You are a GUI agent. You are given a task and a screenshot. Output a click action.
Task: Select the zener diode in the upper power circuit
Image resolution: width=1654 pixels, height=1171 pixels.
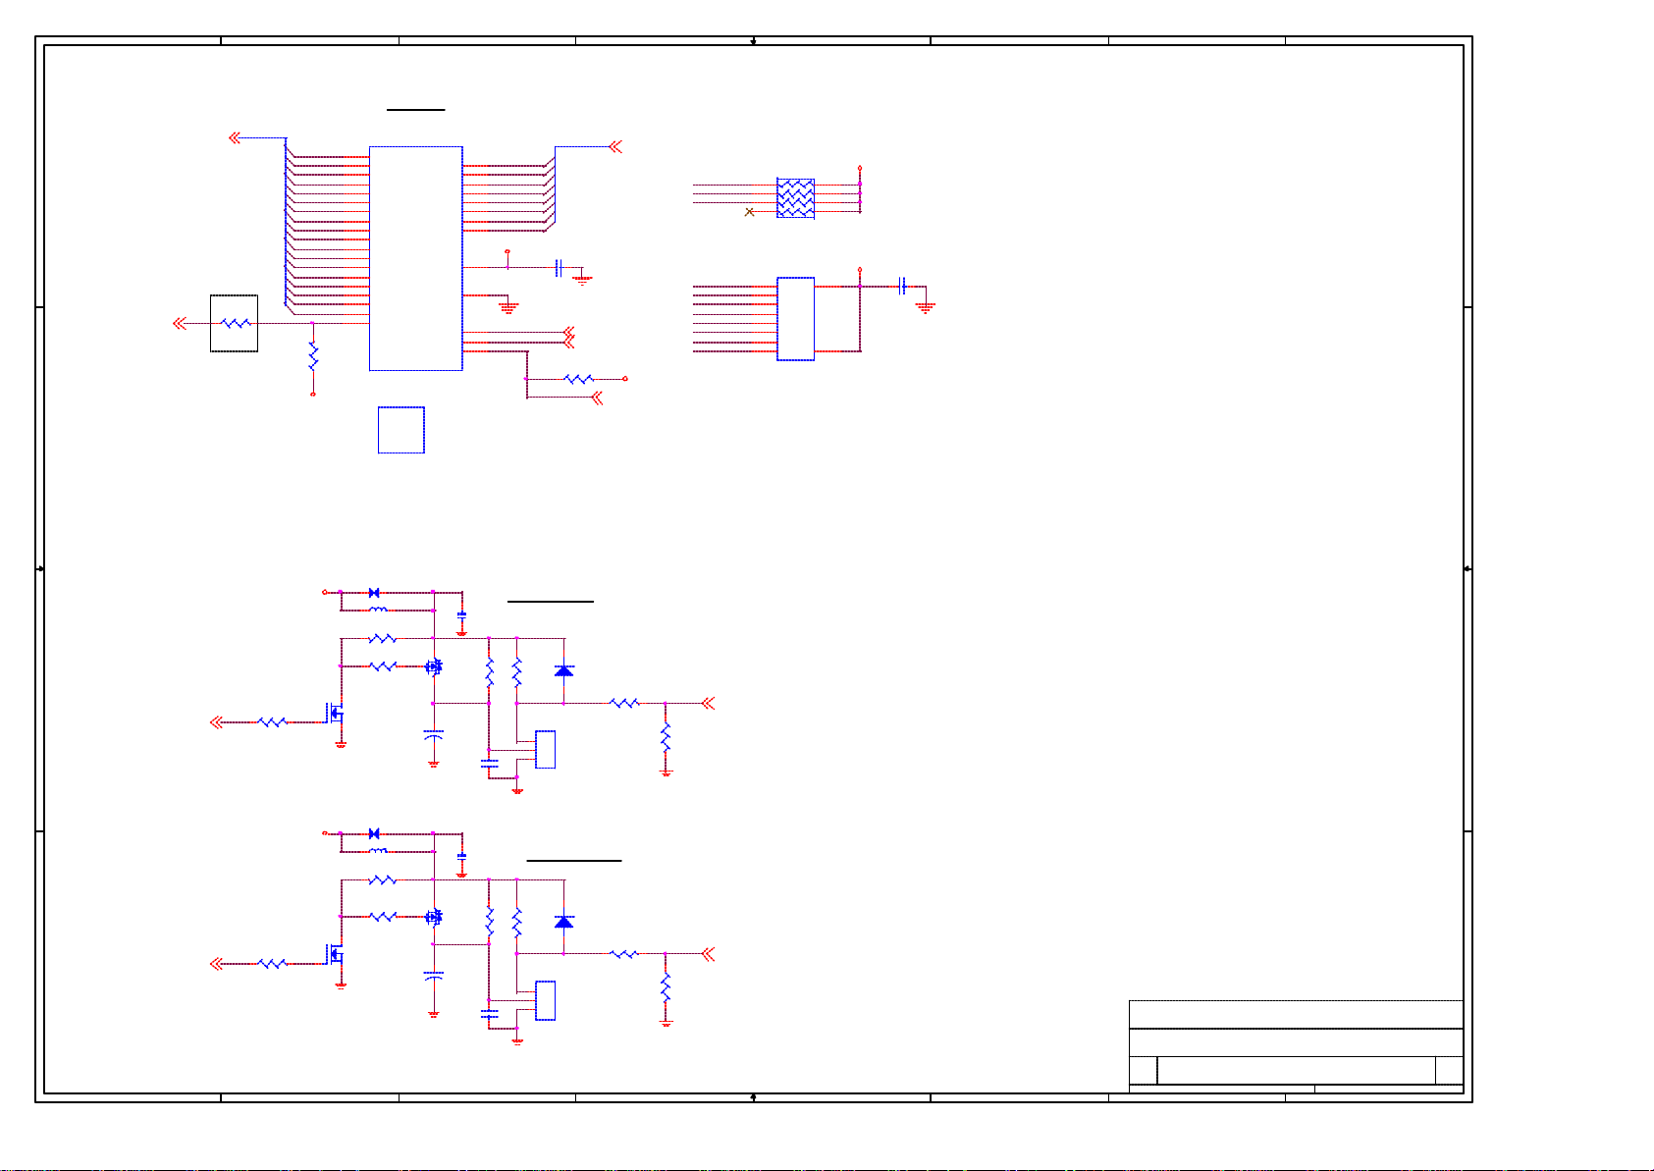[563, 670]
